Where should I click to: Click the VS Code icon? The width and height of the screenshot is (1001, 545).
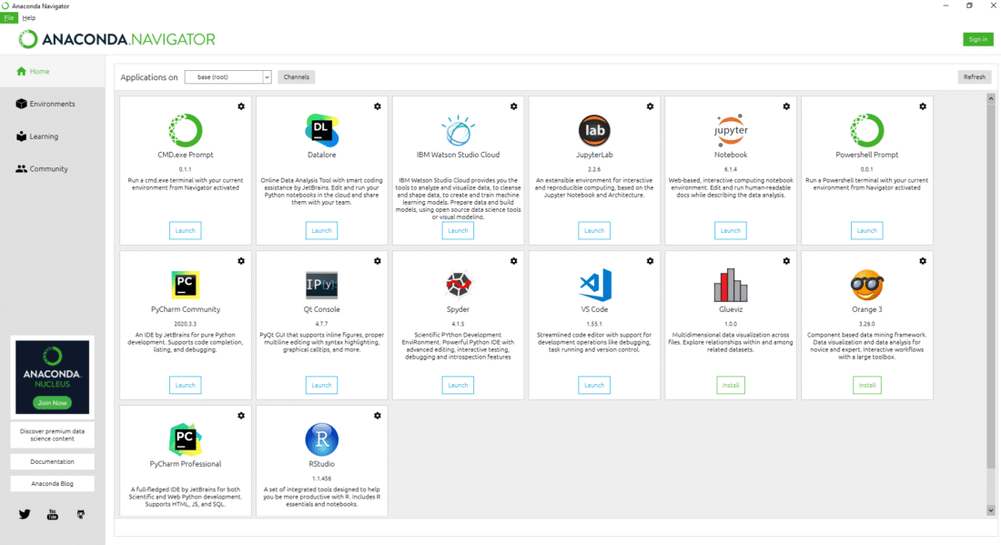[x=593, y=284]
